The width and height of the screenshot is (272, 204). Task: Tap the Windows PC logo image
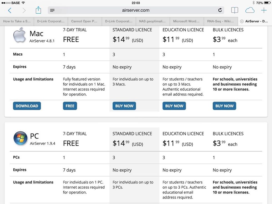21,138
